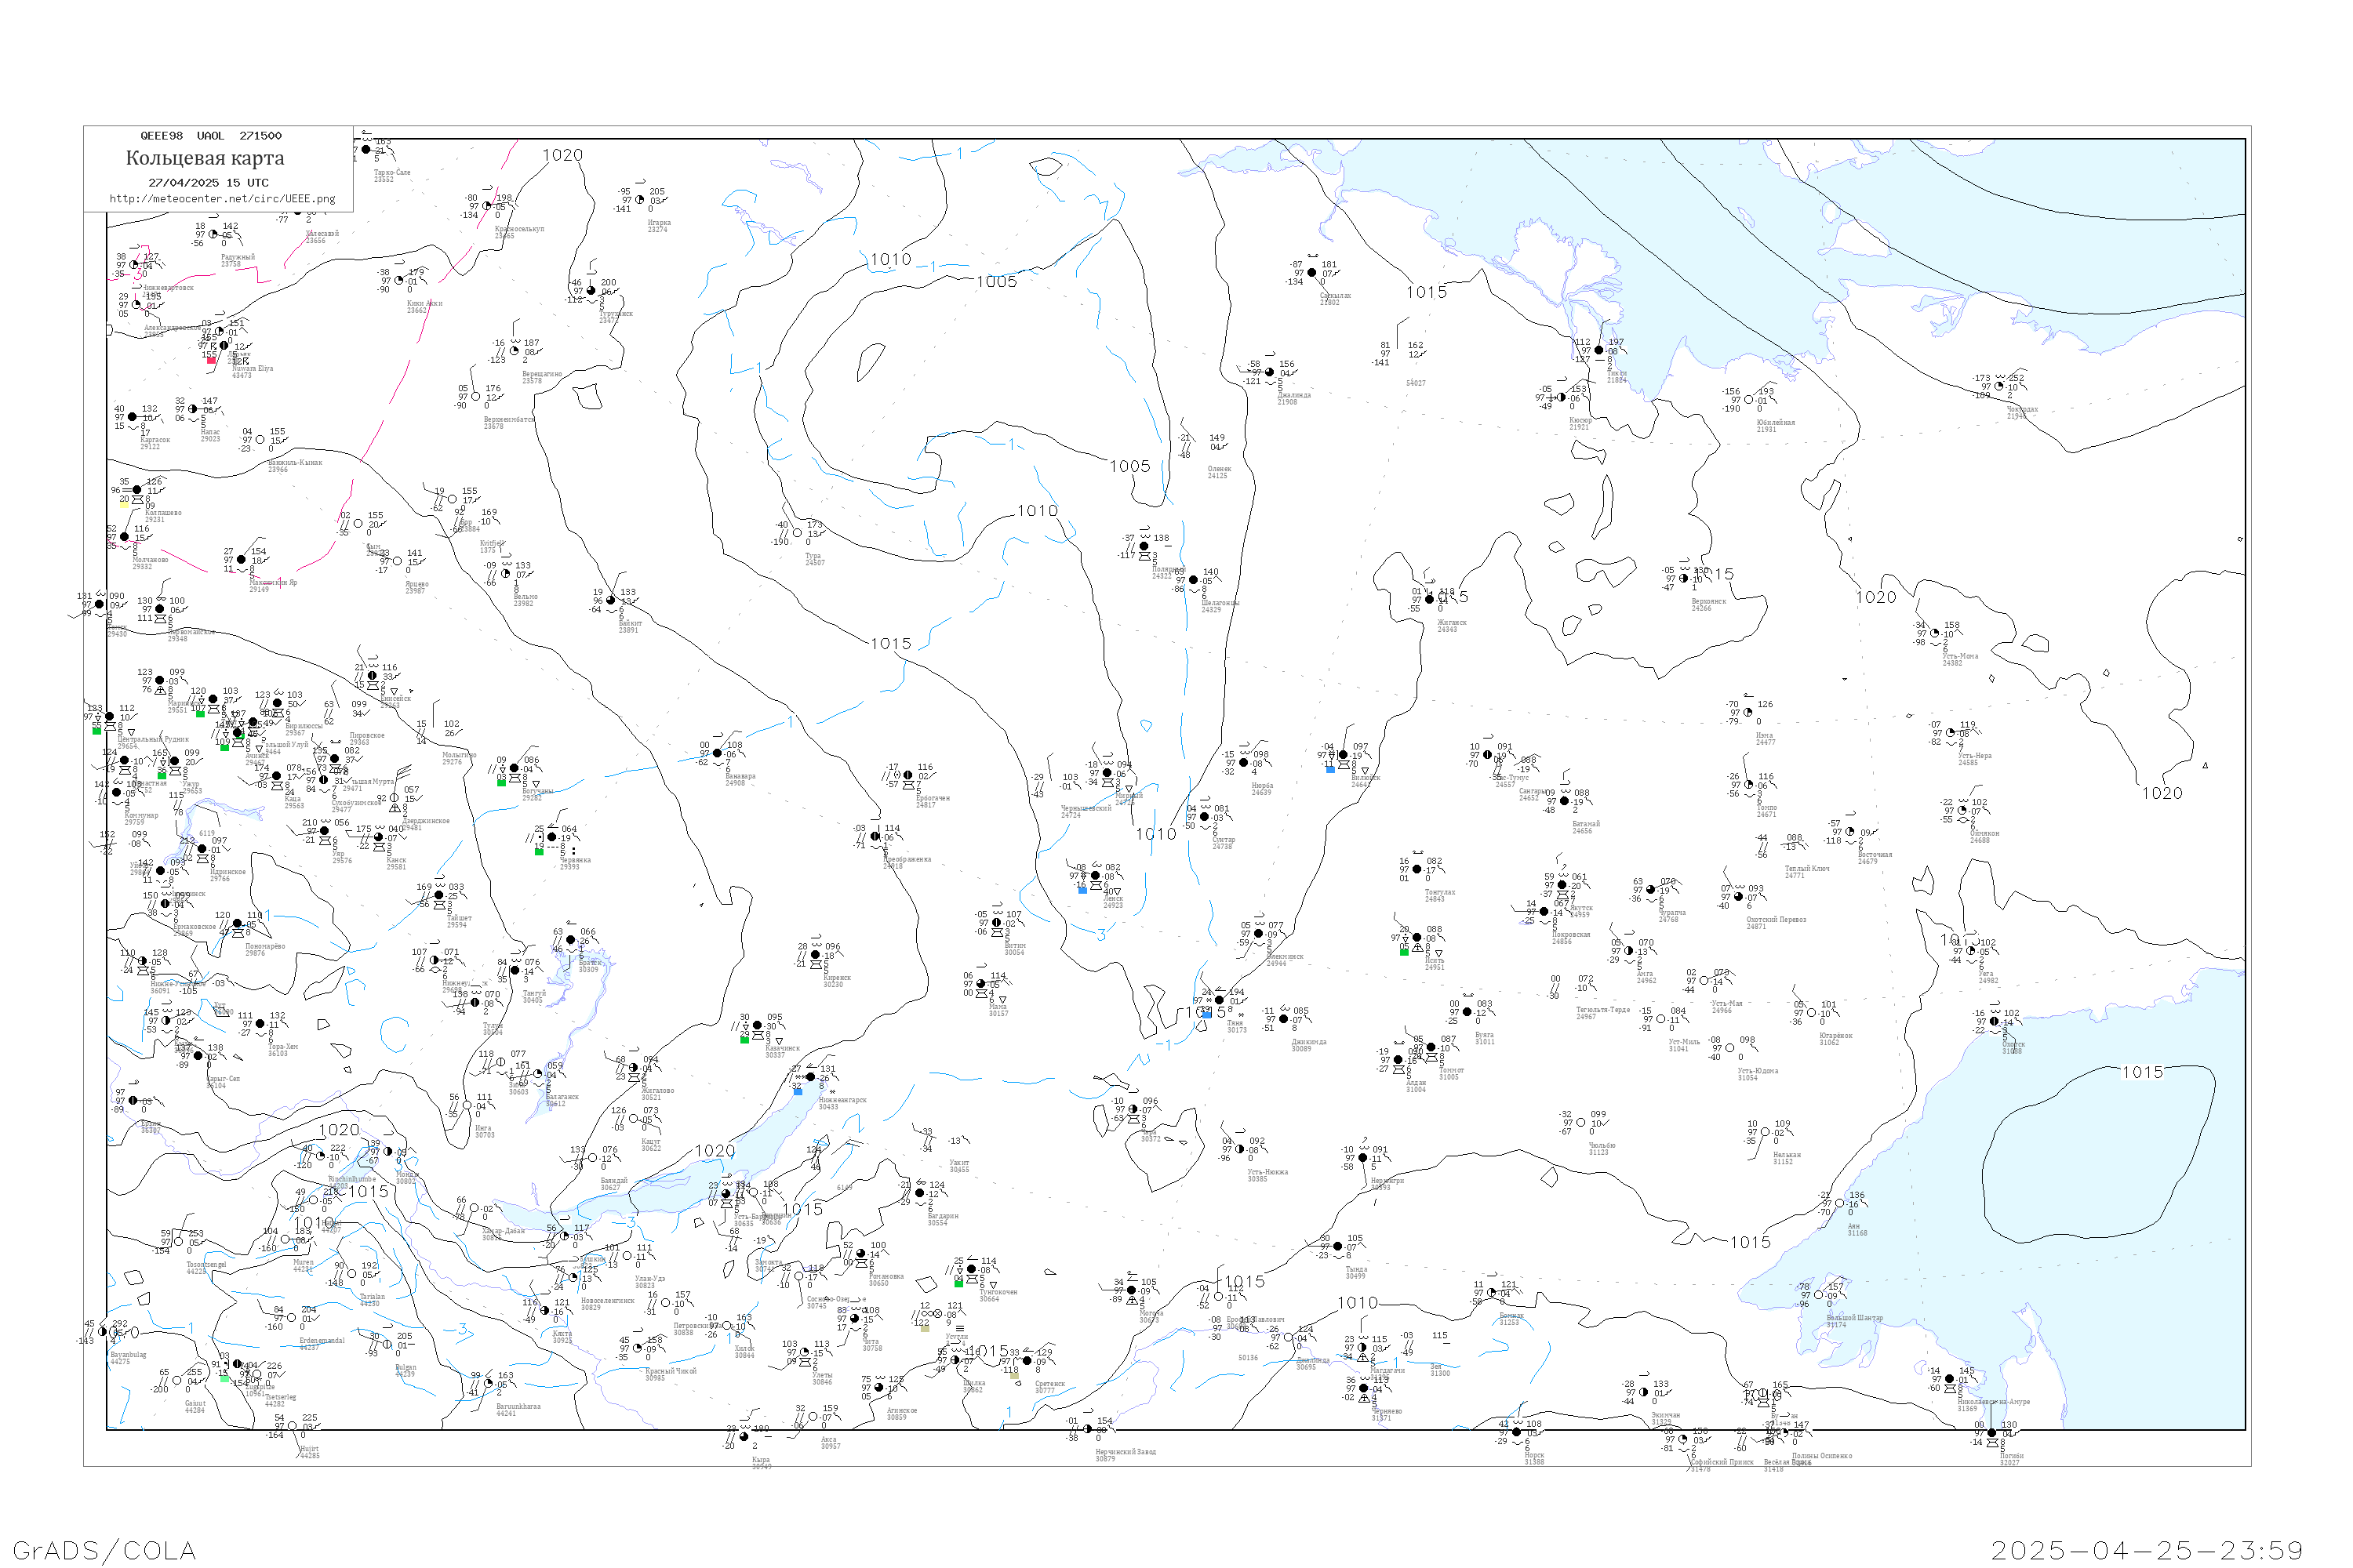
Task: Click the 2025-04-25-23:59 timestamp
Action: coord(2147,1550)
